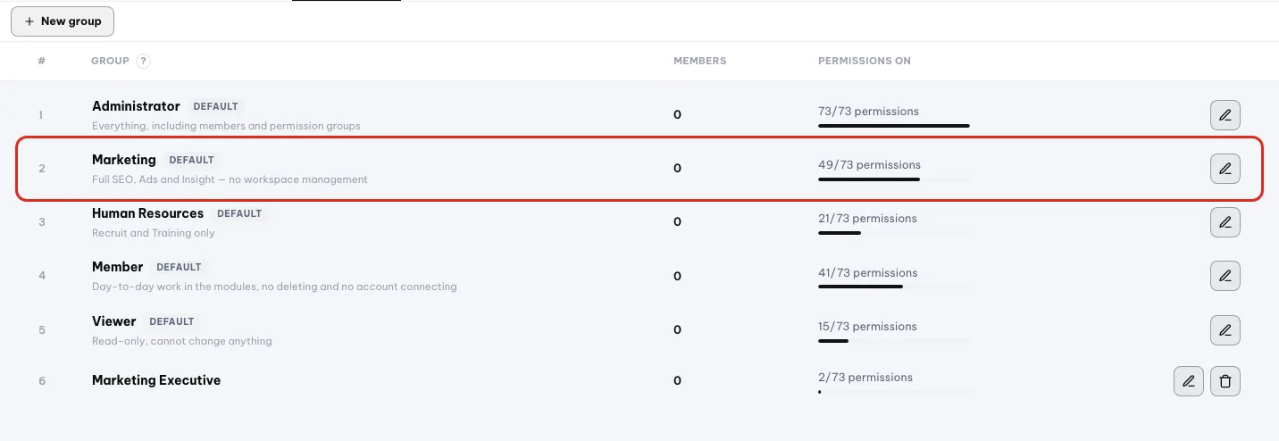Edit the Marketing Executive group
The height and width of the screenshot is (441, 1279).
pyautogui.click(x=1189, y=381)
